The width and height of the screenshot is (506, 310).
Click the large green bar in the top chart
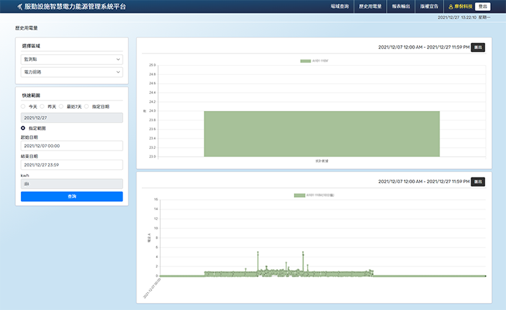click(x=322, y=134)
